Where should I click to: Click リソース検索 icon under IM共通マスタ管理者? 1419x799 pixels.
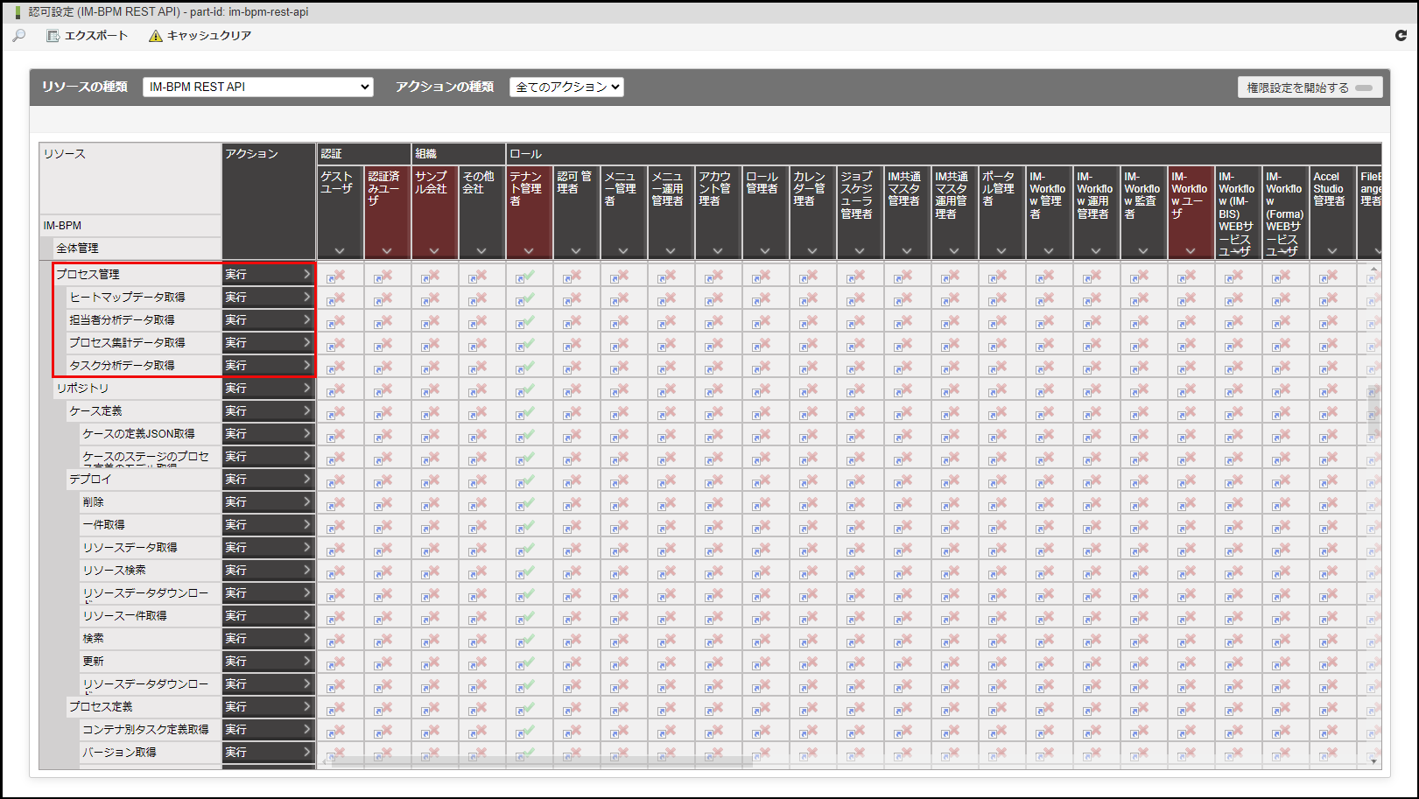(x=903, y=571)
